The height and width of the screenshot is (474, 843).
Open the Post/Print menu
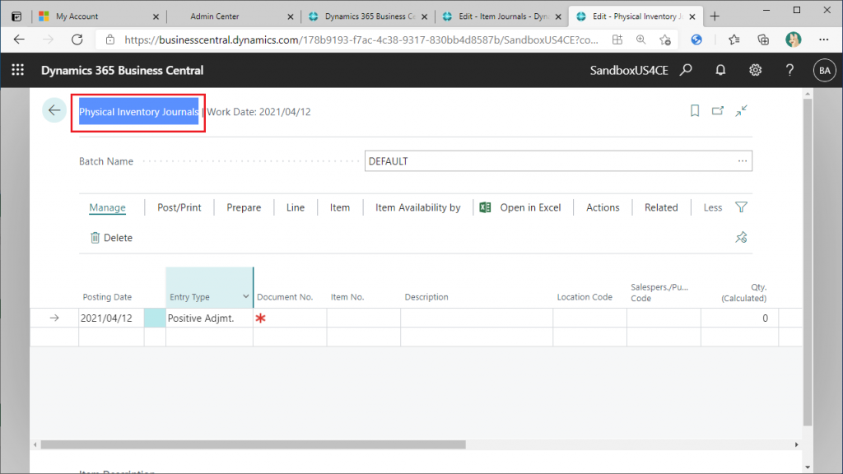point(179,207)
